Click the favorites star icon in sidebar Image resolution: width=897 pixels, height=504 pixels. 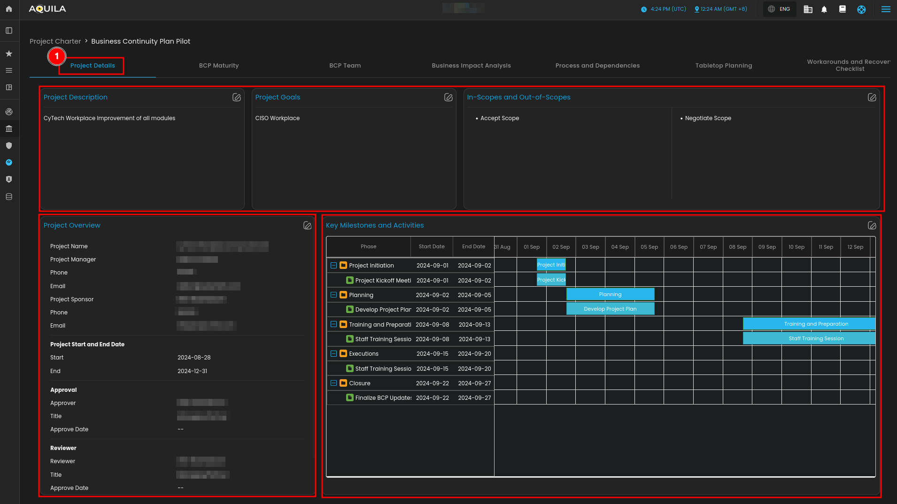click(9, 53)
